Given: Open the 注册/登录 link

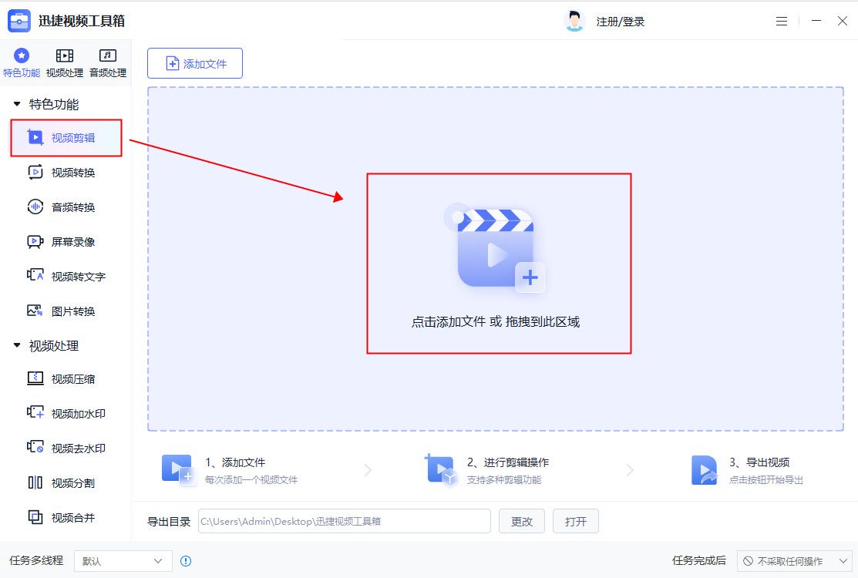Looking at the screenshot, I should 620,22.
